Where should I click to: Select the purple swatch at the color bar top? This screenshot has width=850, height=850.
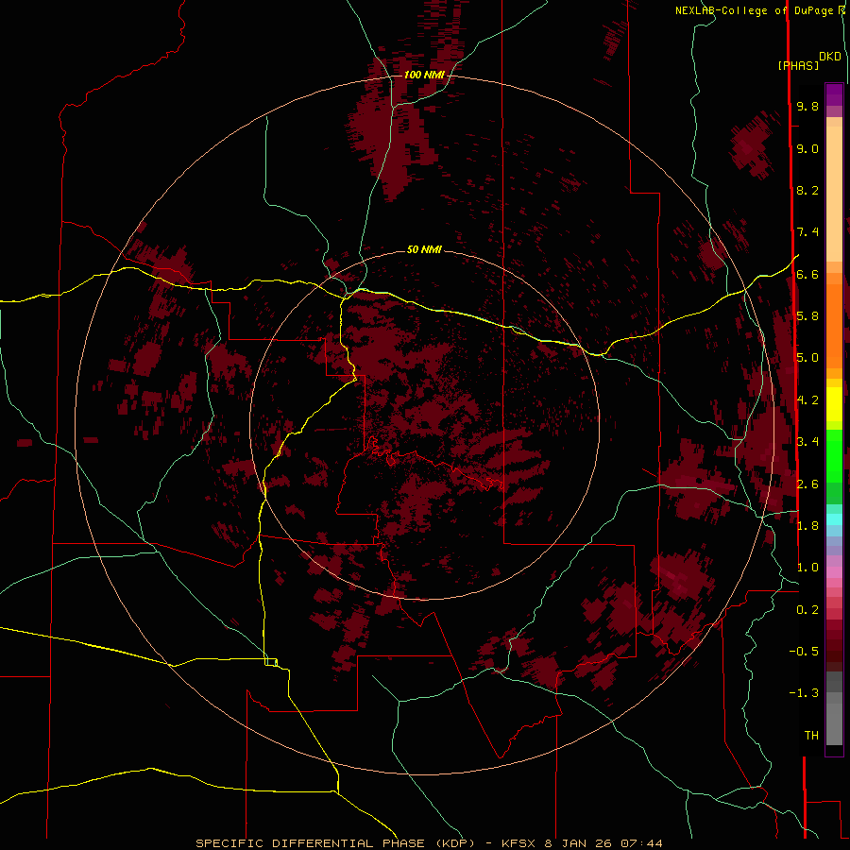(x=834, y=94)
